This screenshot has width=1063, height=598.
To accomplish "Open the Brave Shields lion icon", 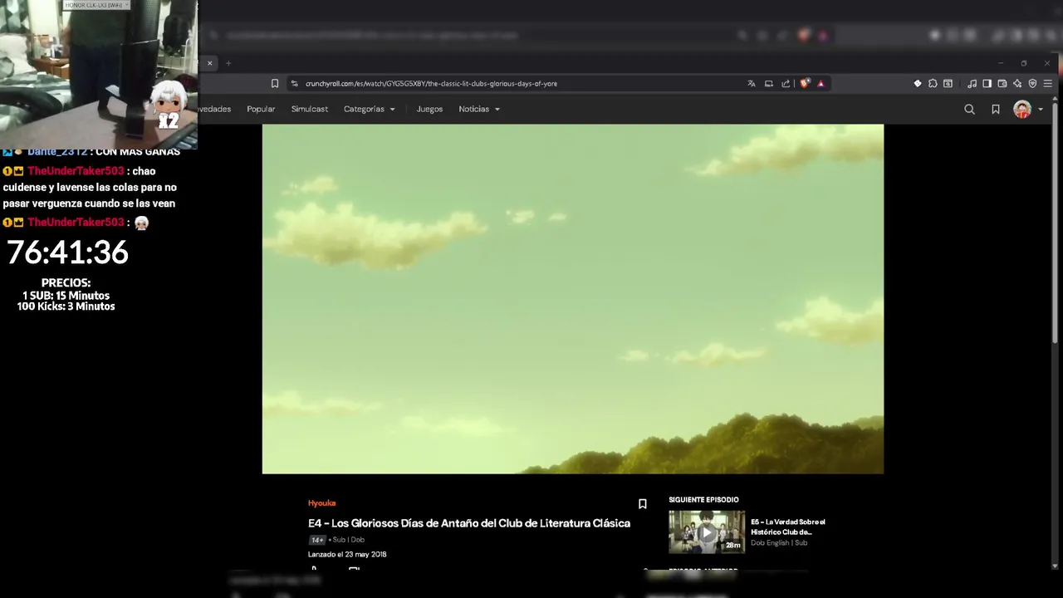I will click(804, 83).
